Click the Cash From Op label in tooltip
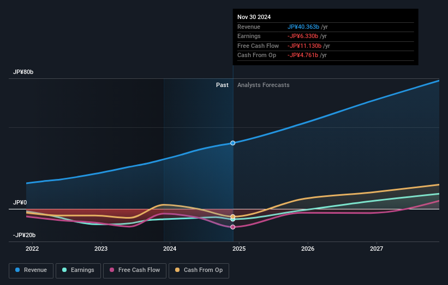This screenshot has width=448, height=285. pos(256,55)
